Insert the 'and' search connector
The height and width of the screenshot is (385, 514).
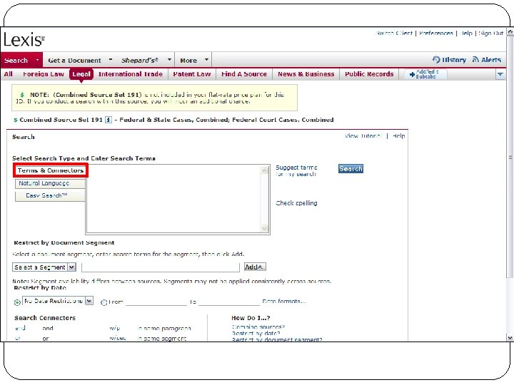pos(20,328)
